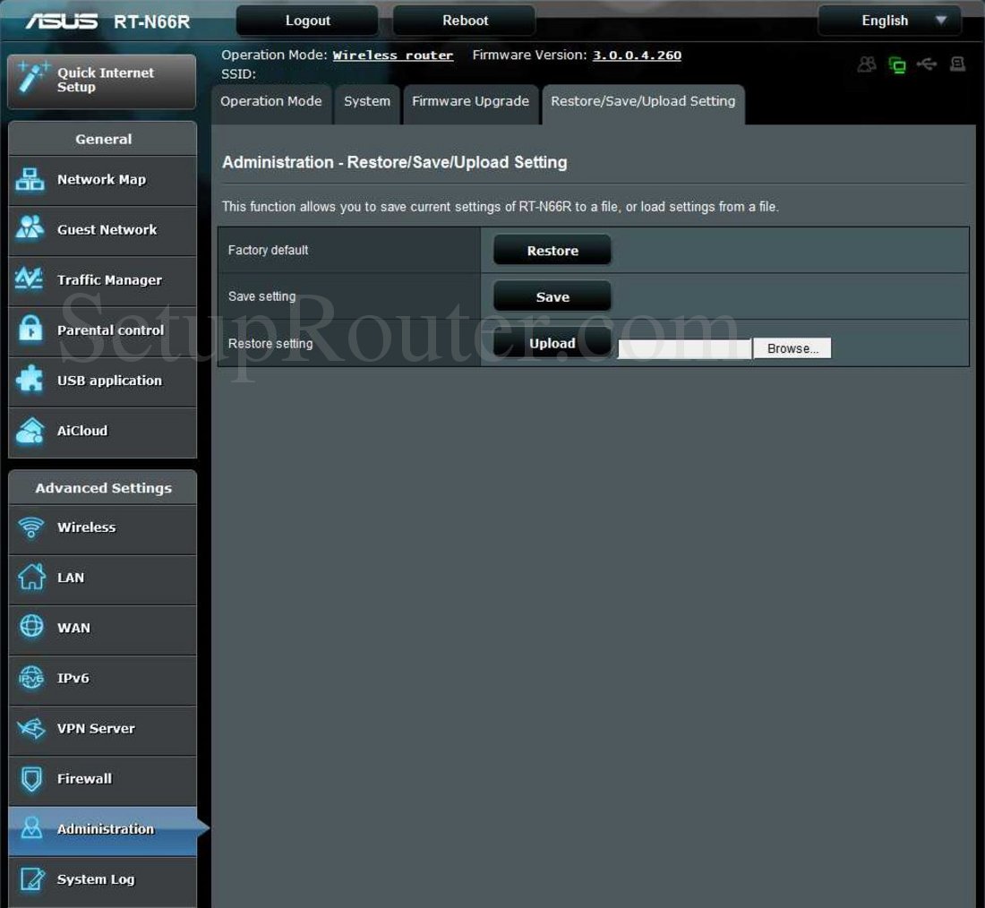
Task: Click the firmware version 3.0.0.4.260 link
Action: click(637, 56)
